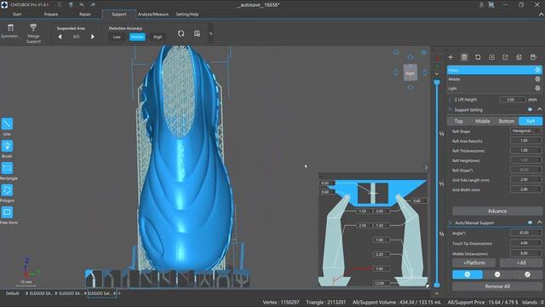Select the edit support mode button
Image resolution: width=545 pixels, height=307 pixels.
pyautogui.click(x=527, y=275)
